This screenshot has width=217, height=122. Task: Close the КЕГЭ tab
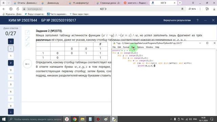(x=175, y=3)
